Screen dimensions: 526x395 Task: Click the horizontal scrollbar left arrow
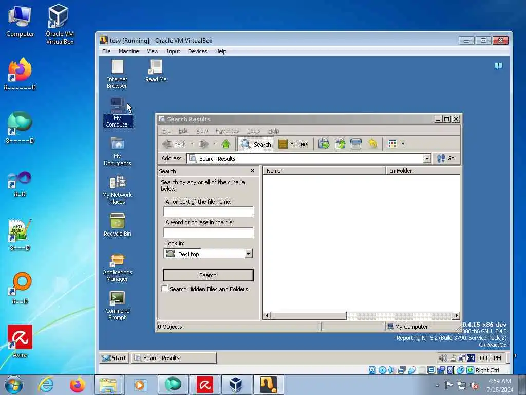[x=267, y=315]
